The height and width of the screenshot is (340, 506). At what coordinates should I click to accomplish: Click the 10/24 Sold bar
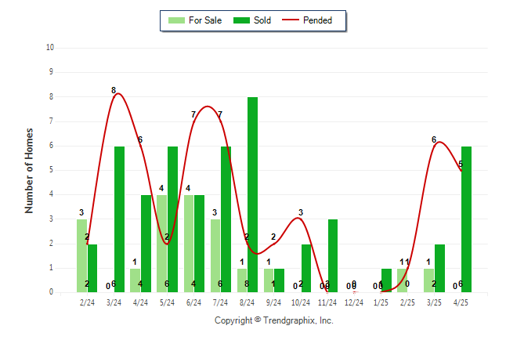(306, 269)
